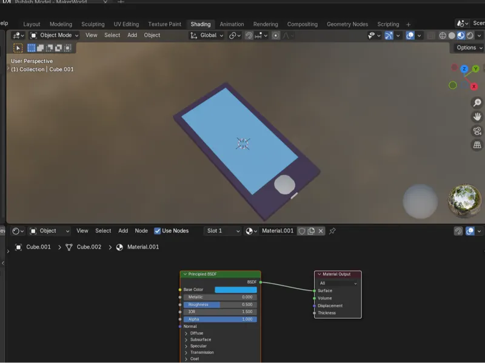Open the Slot 1 dropdown
Viewport: 485px width, 363px height.
click(222, 231)
